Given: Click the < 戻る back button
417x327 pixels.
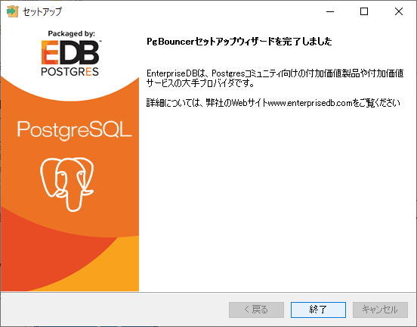Looking at the screenshot, I should 256,310.
